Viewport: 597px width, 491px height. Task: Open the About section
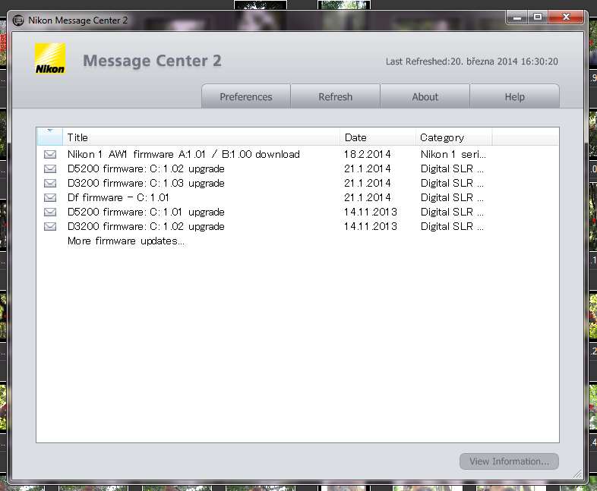(425, 97)
